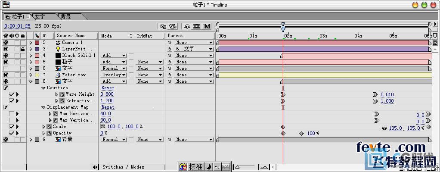Expand Camera 1 layer triangle

coord(31,43)
